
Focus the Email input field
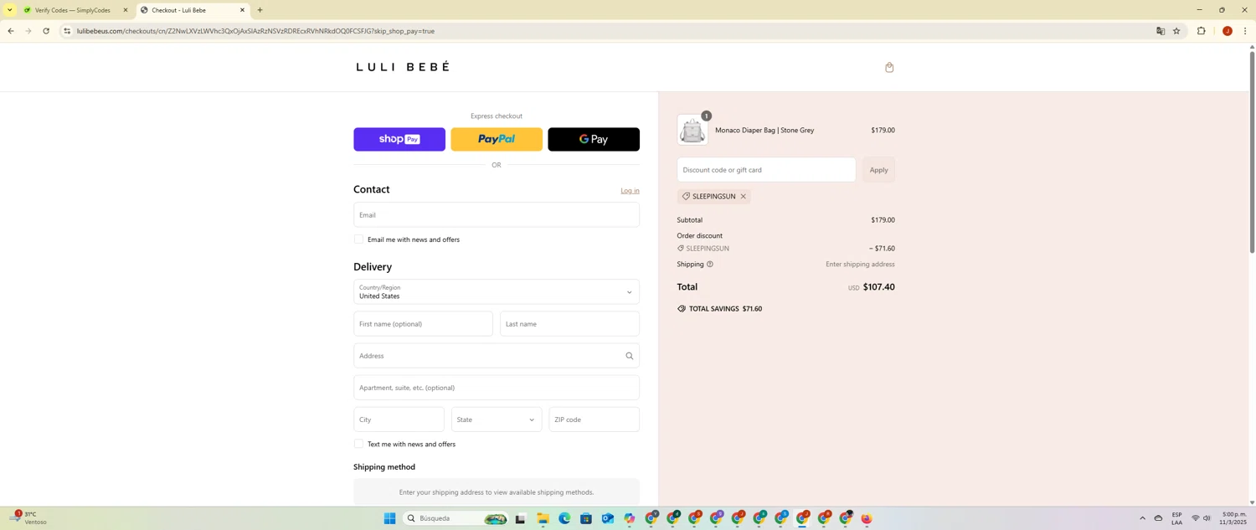point(497,215)
